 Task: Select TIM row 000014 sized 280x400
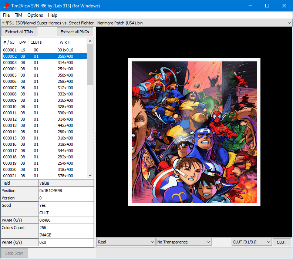(x=45, y=132)
